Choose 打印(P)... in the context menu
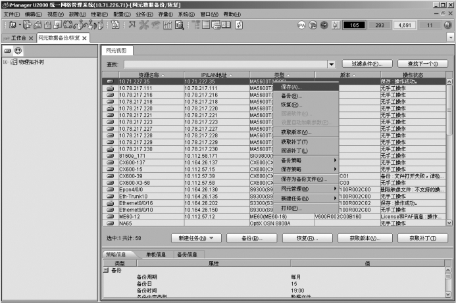456x303 pixels. [306, 208]
